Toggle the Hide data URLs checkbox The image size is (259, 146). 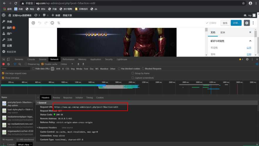point(33,69)
